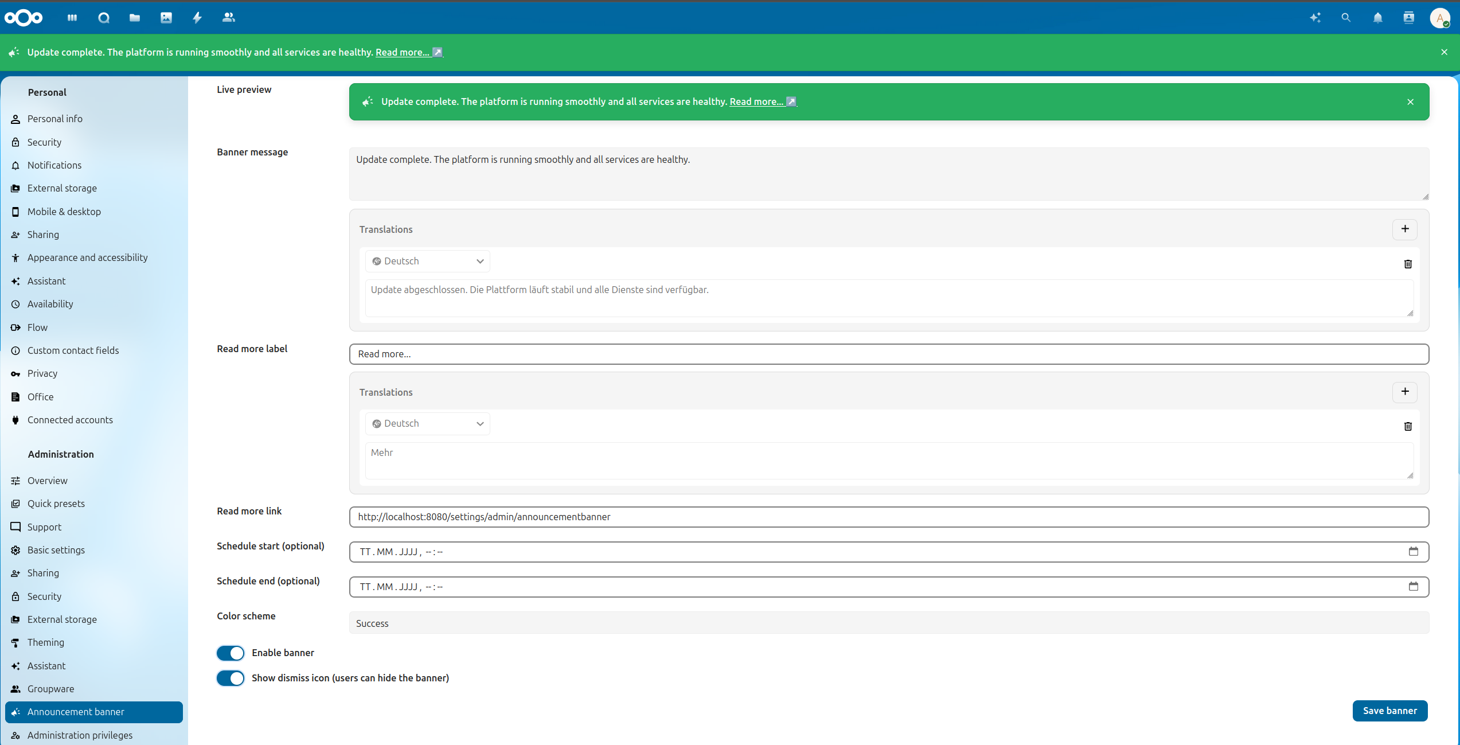Open the Photos app
Viewport: 1460px width, 745px height.
[166, 18]
